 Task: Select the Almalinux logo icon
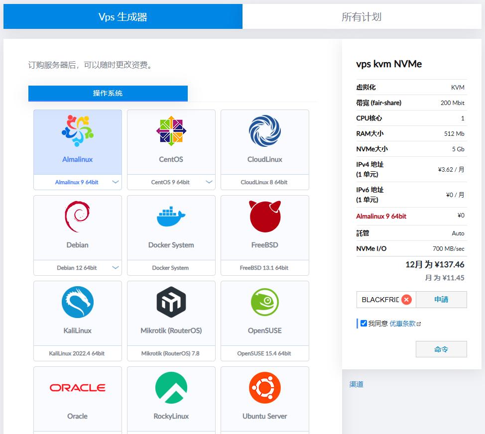coord(78,131)
